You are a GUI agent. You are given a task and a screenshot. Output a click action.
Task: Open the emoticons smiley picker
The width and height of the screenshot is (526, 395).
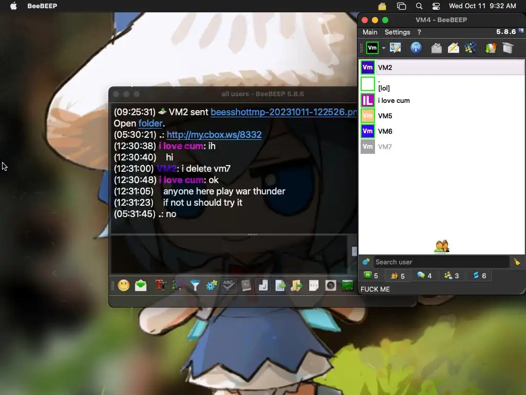point(123,285)
